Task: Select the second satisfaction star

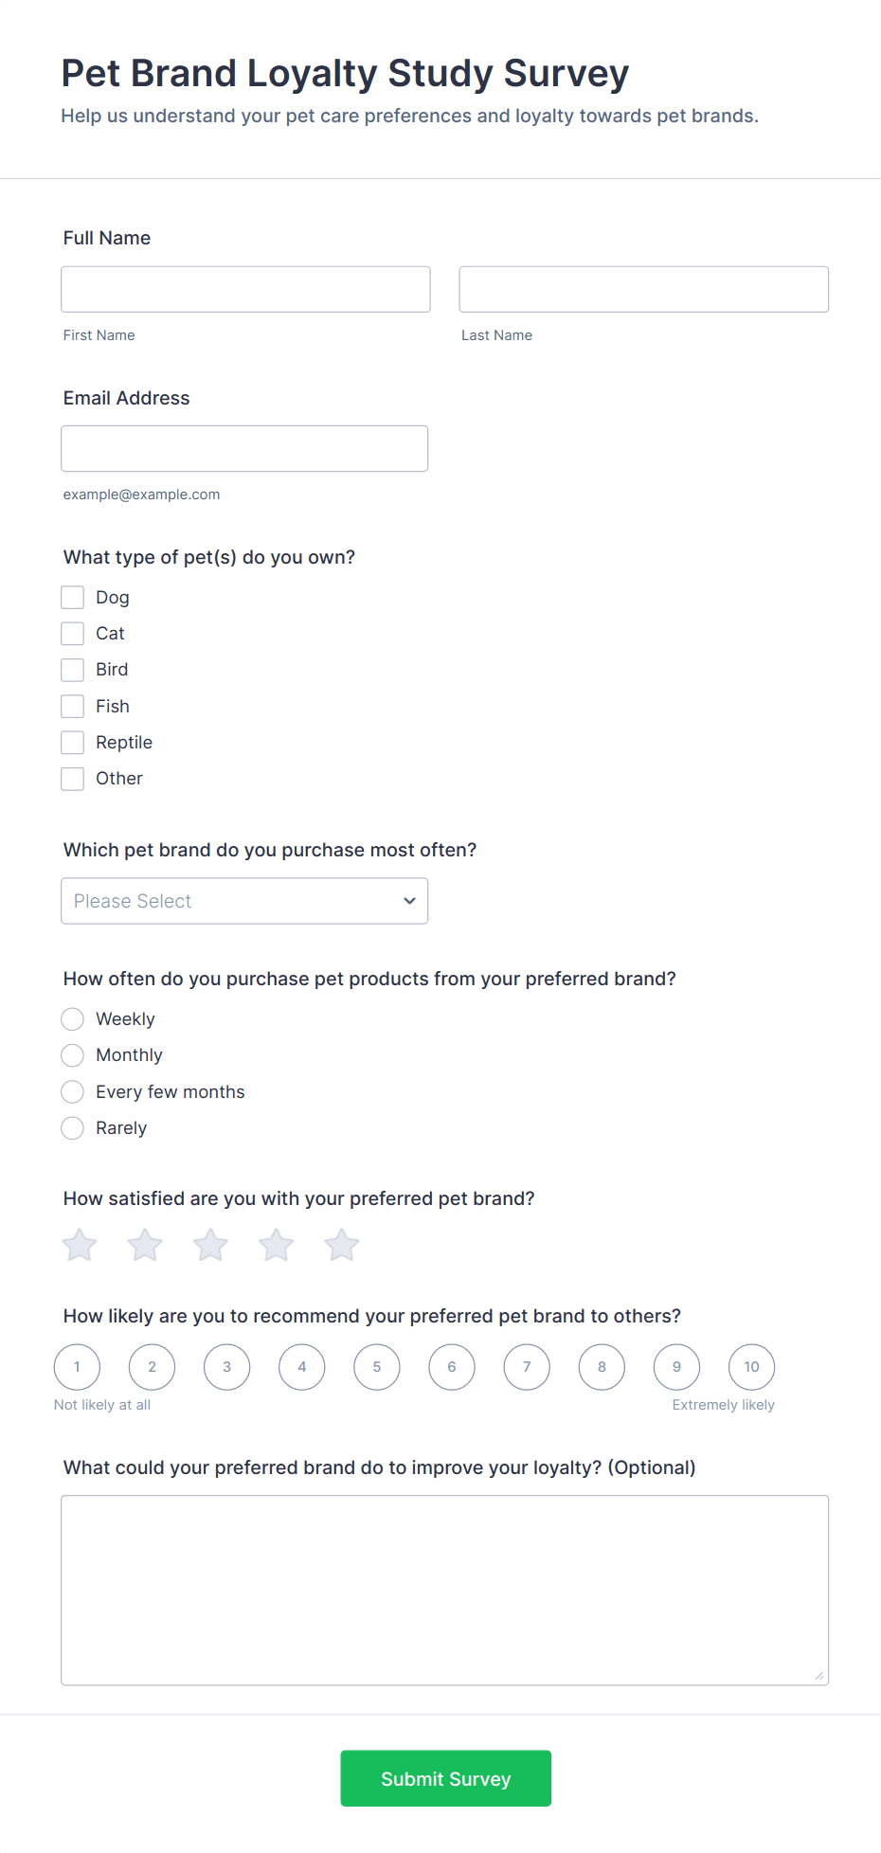Action: (145, 1245)
